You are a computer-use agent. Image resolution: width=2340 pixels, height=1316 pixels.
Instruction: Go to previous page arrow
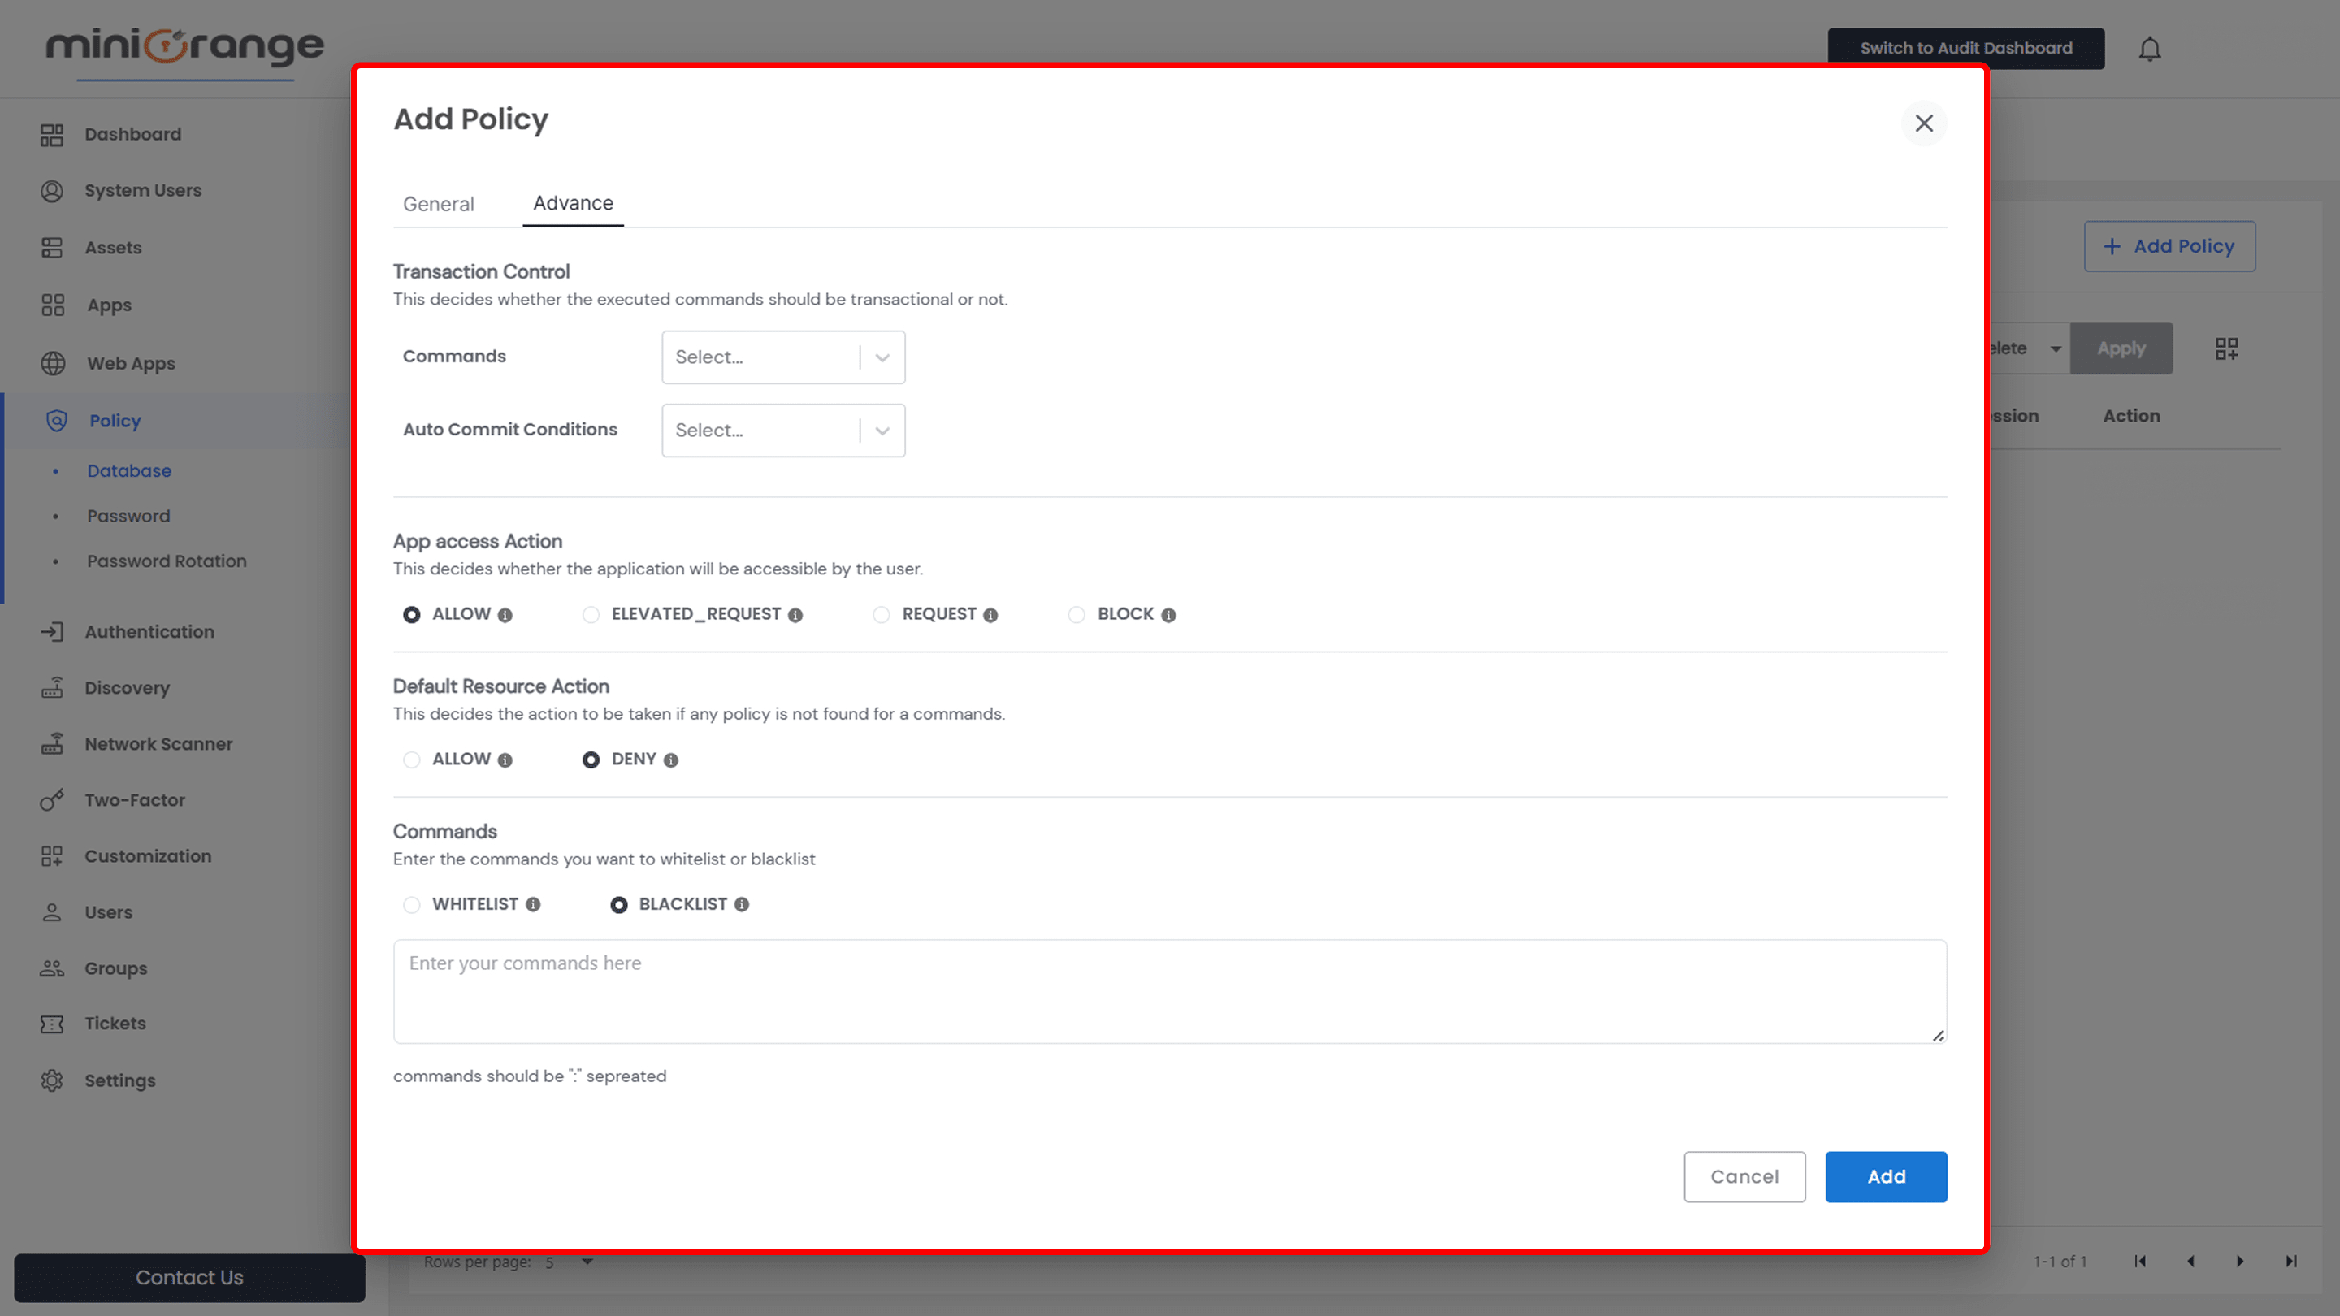pyautogui.click(x=2190, y=1262)
